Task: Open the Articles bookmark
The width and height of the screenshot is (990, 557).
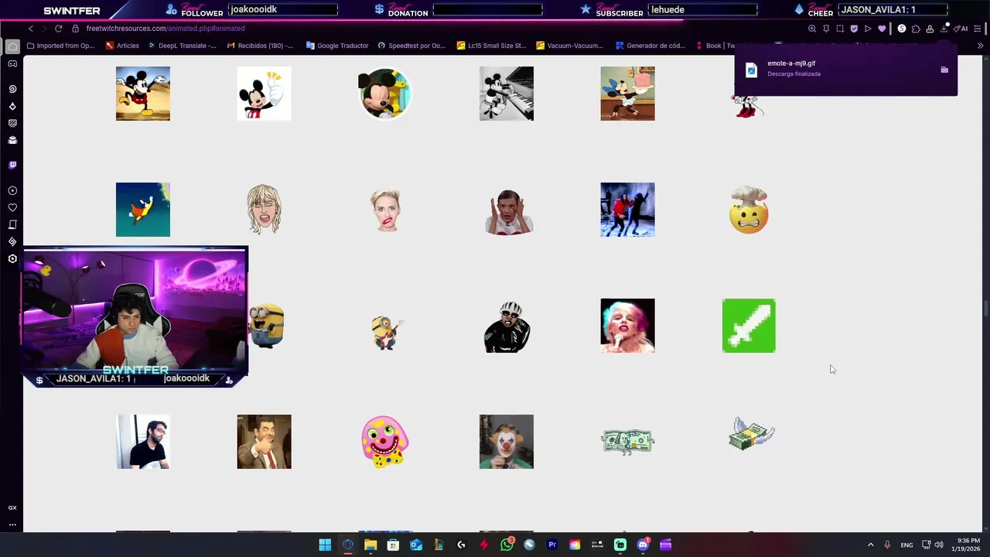Action: coord(122,46)
